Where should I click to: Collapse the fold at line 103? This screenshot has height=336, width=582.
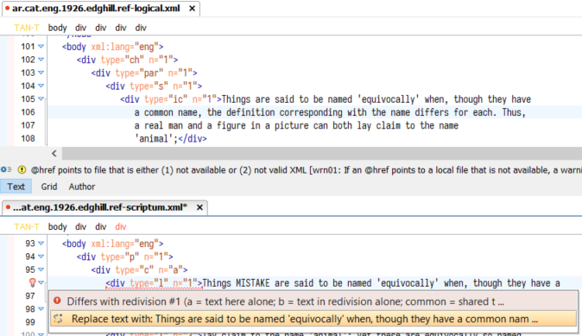pos(41,73)
